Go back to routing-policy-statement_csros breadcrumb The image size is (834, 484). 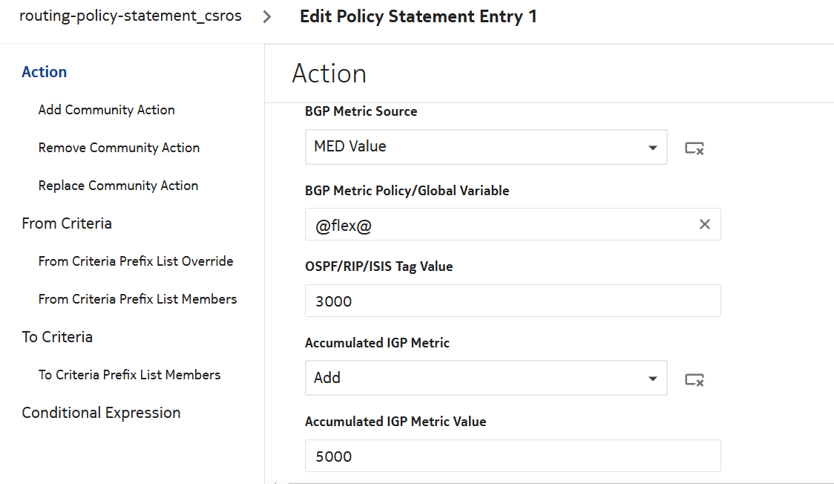131,16
